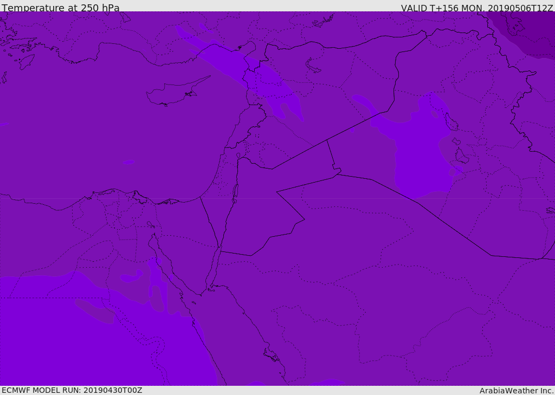Click the 'Temperature at 250 hPa' title text
555x395 pixels.
click(x=61, y=8)
